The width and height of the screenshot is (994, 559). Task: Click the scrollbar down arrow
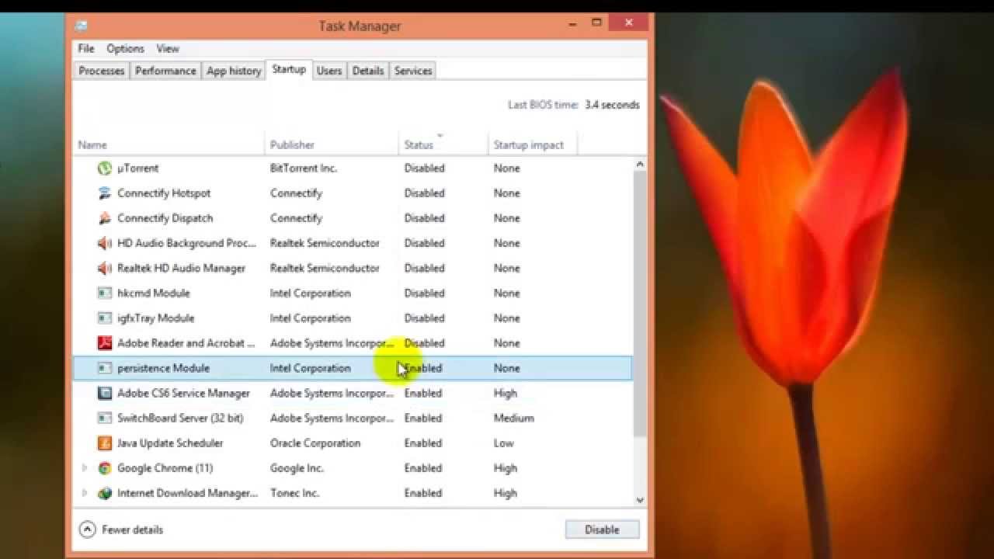click(640, 501)
